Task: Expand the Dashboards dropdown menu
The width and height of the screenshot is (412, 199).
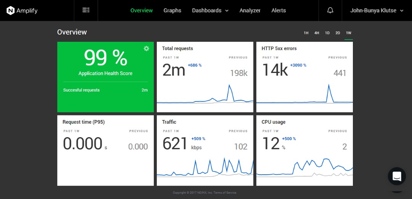Action: click(210, 11)
